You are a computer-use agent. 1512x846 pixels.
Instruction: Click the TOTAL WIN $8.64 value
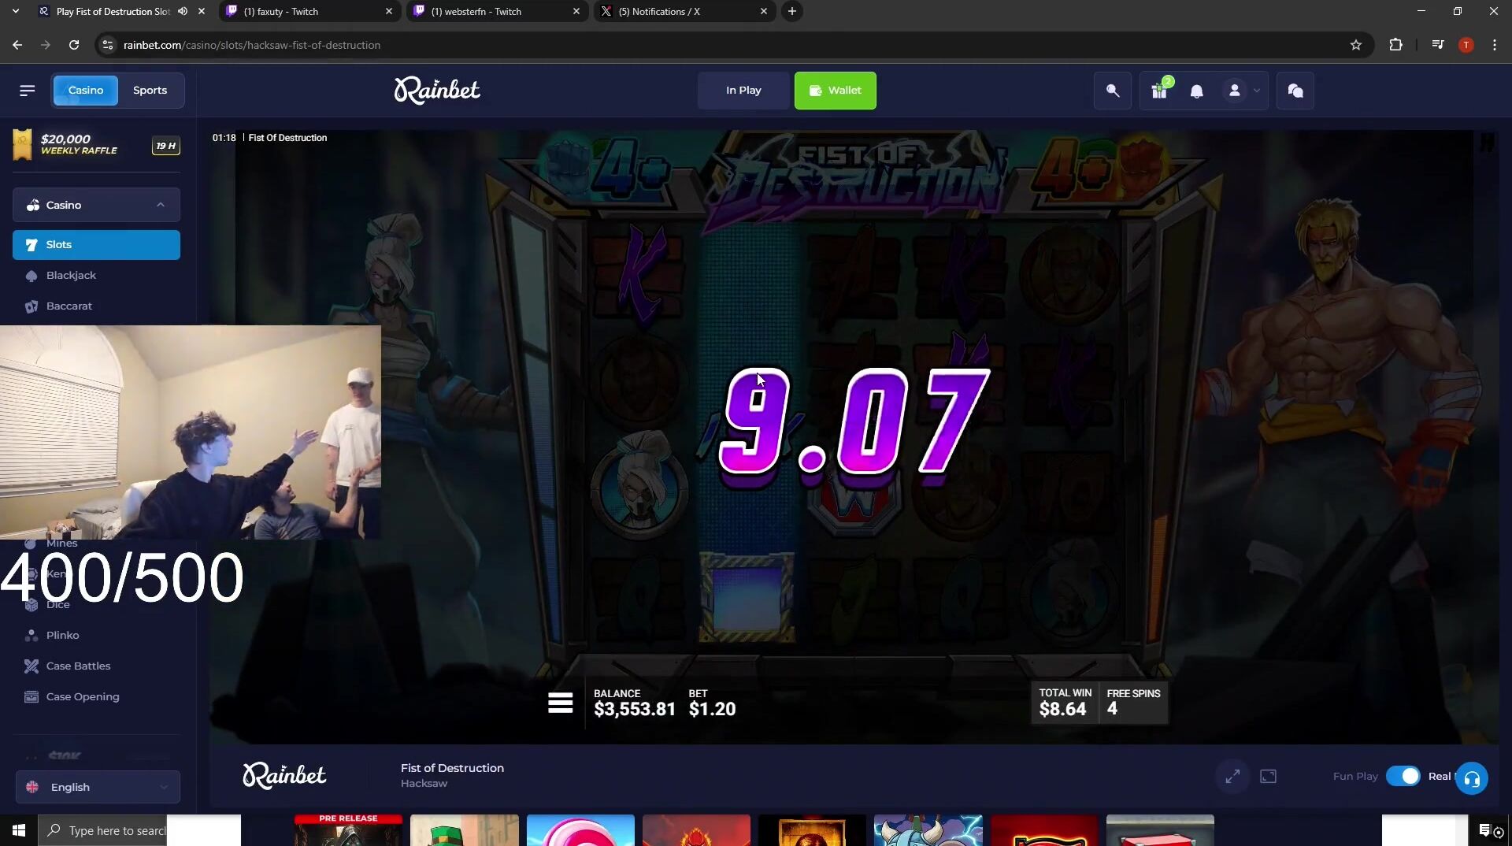click(x=1062, y=709)
